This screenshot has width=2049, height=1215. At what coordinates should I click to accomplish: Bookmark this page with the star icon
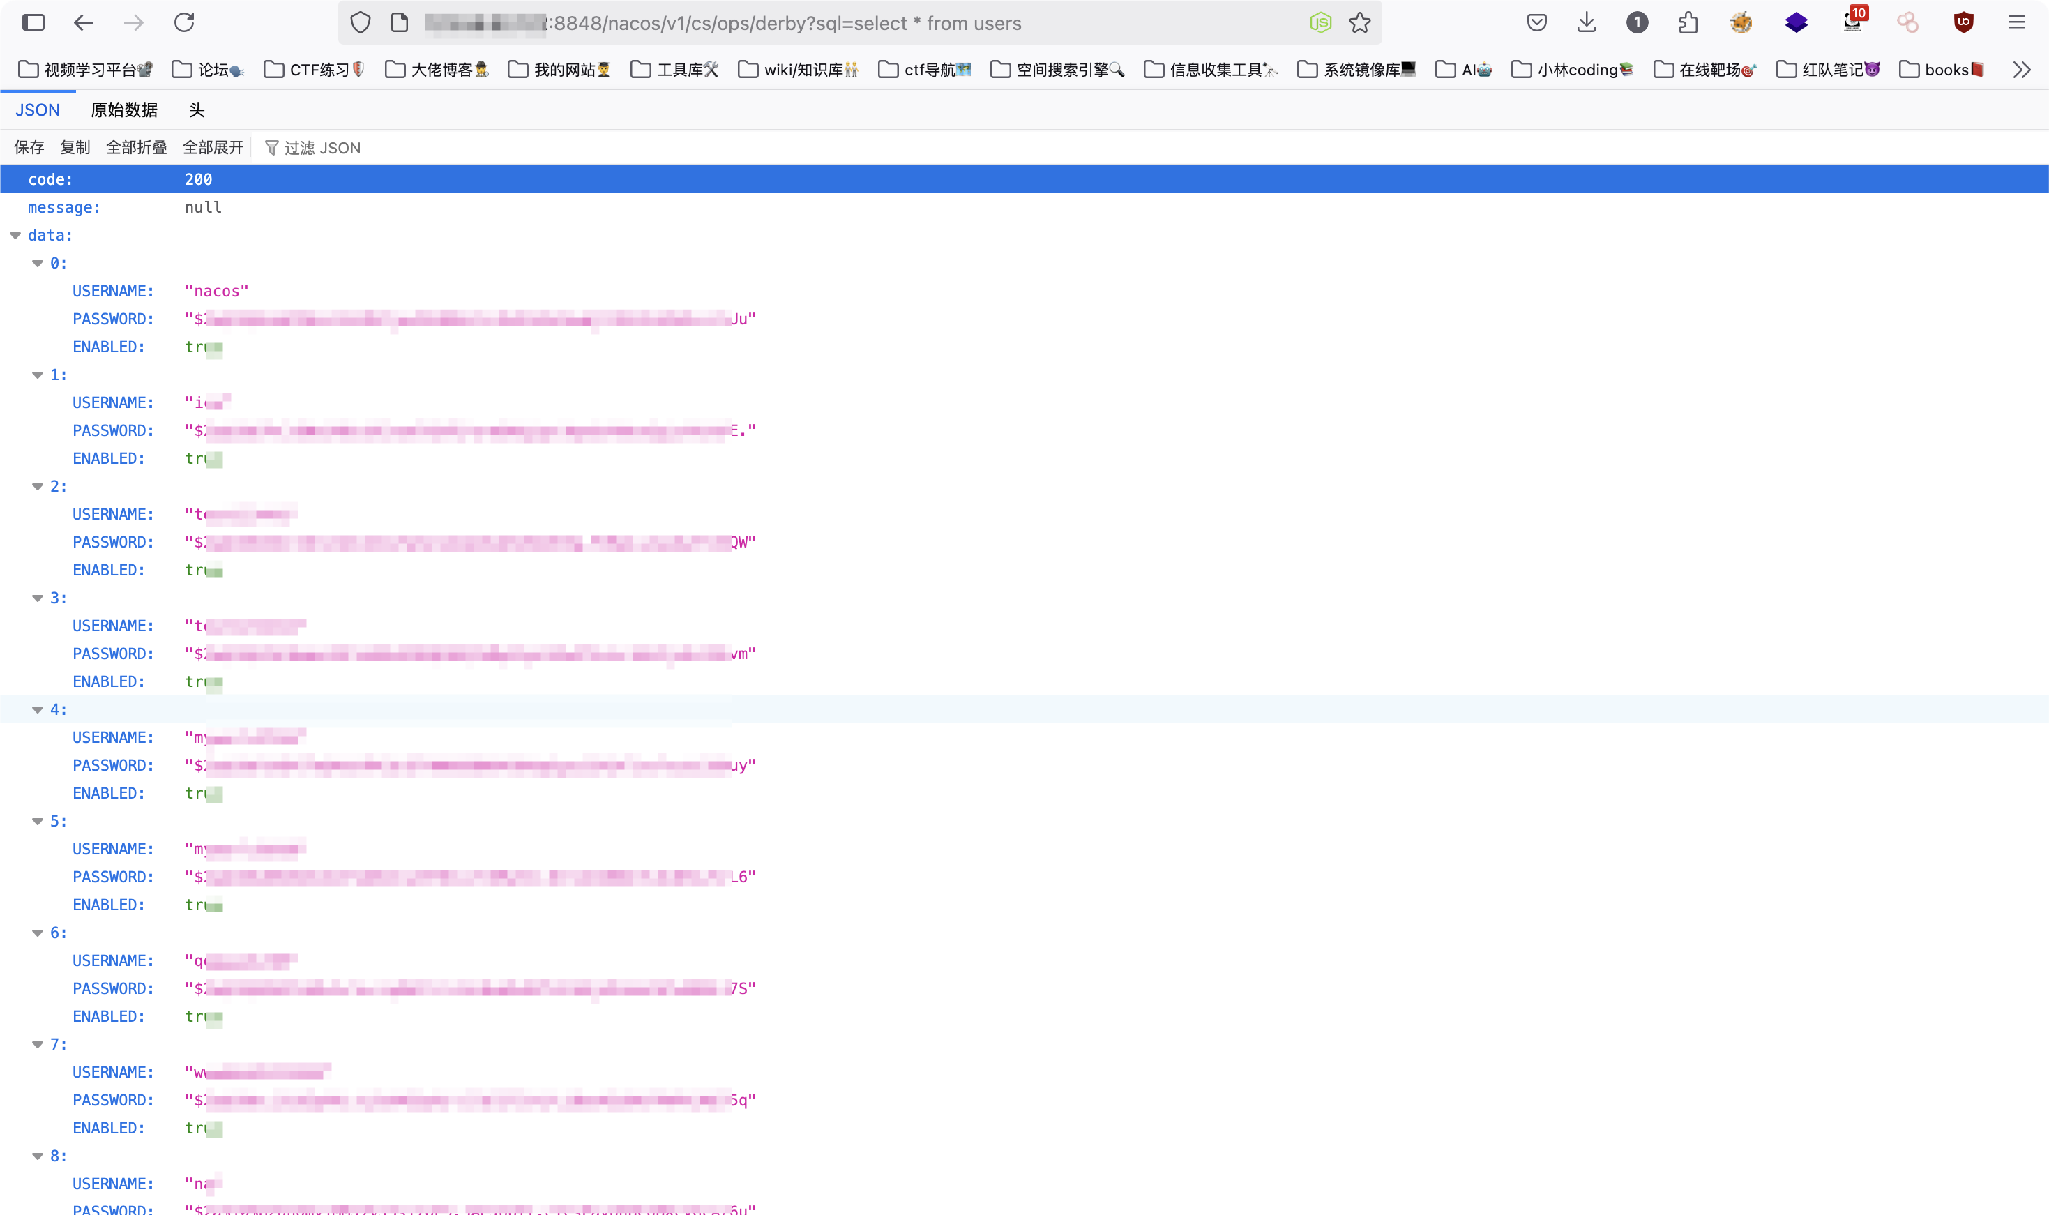[1360, 23]
